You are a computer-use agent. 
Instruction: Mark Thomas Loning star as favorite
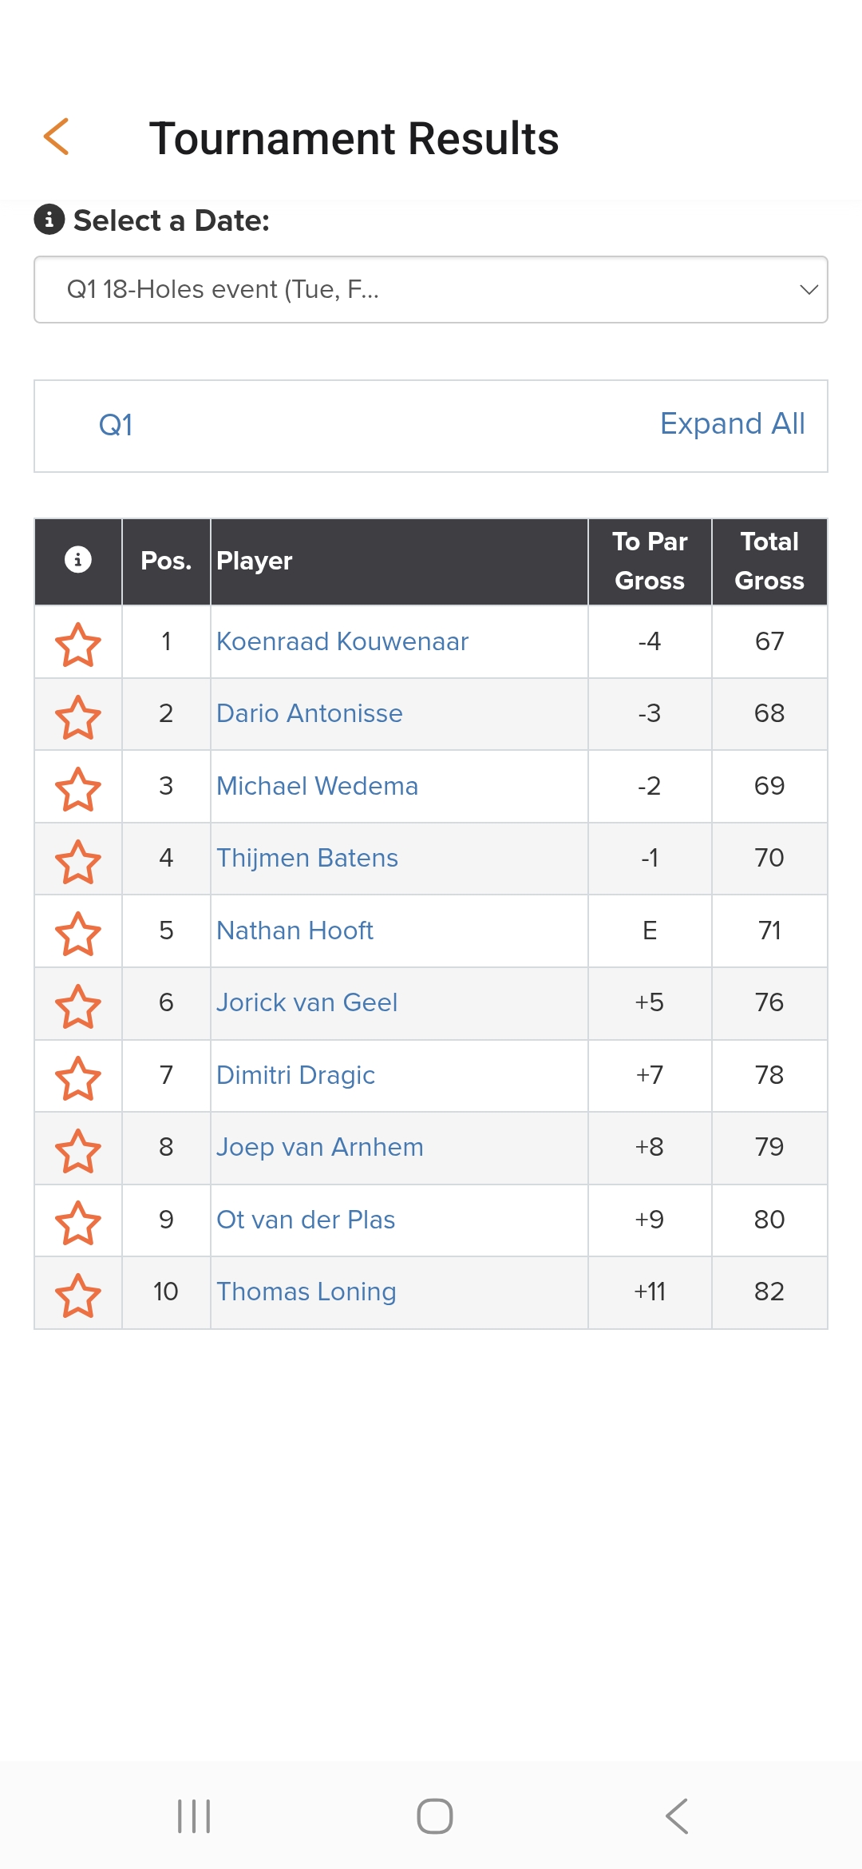coord(78,1294)
